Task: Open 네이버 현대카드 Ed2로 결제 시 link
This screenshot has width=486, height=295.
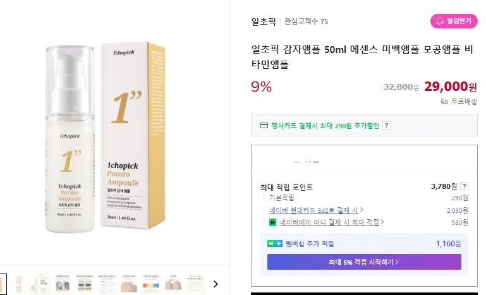Action: point(313,210)
